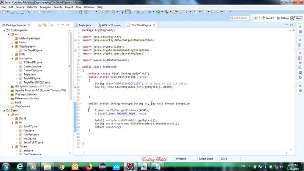Collapse the Encryption package
This screenshot has height=171, width=304.
tap(13, 58)
